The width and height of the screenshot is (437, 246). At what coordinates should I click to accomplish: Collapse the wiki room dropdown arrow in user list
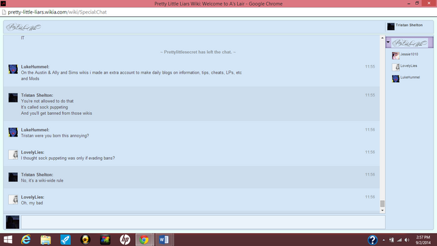click(389, 42)
